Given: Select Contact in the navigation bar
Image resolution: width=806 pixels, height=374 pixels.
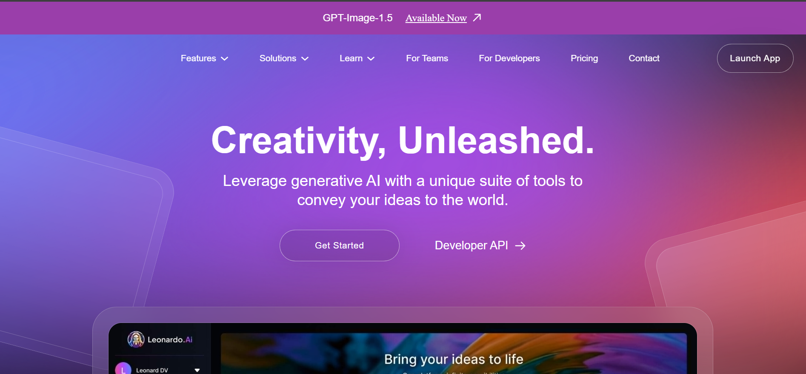Looking at the screenshot, I should 644,58.
